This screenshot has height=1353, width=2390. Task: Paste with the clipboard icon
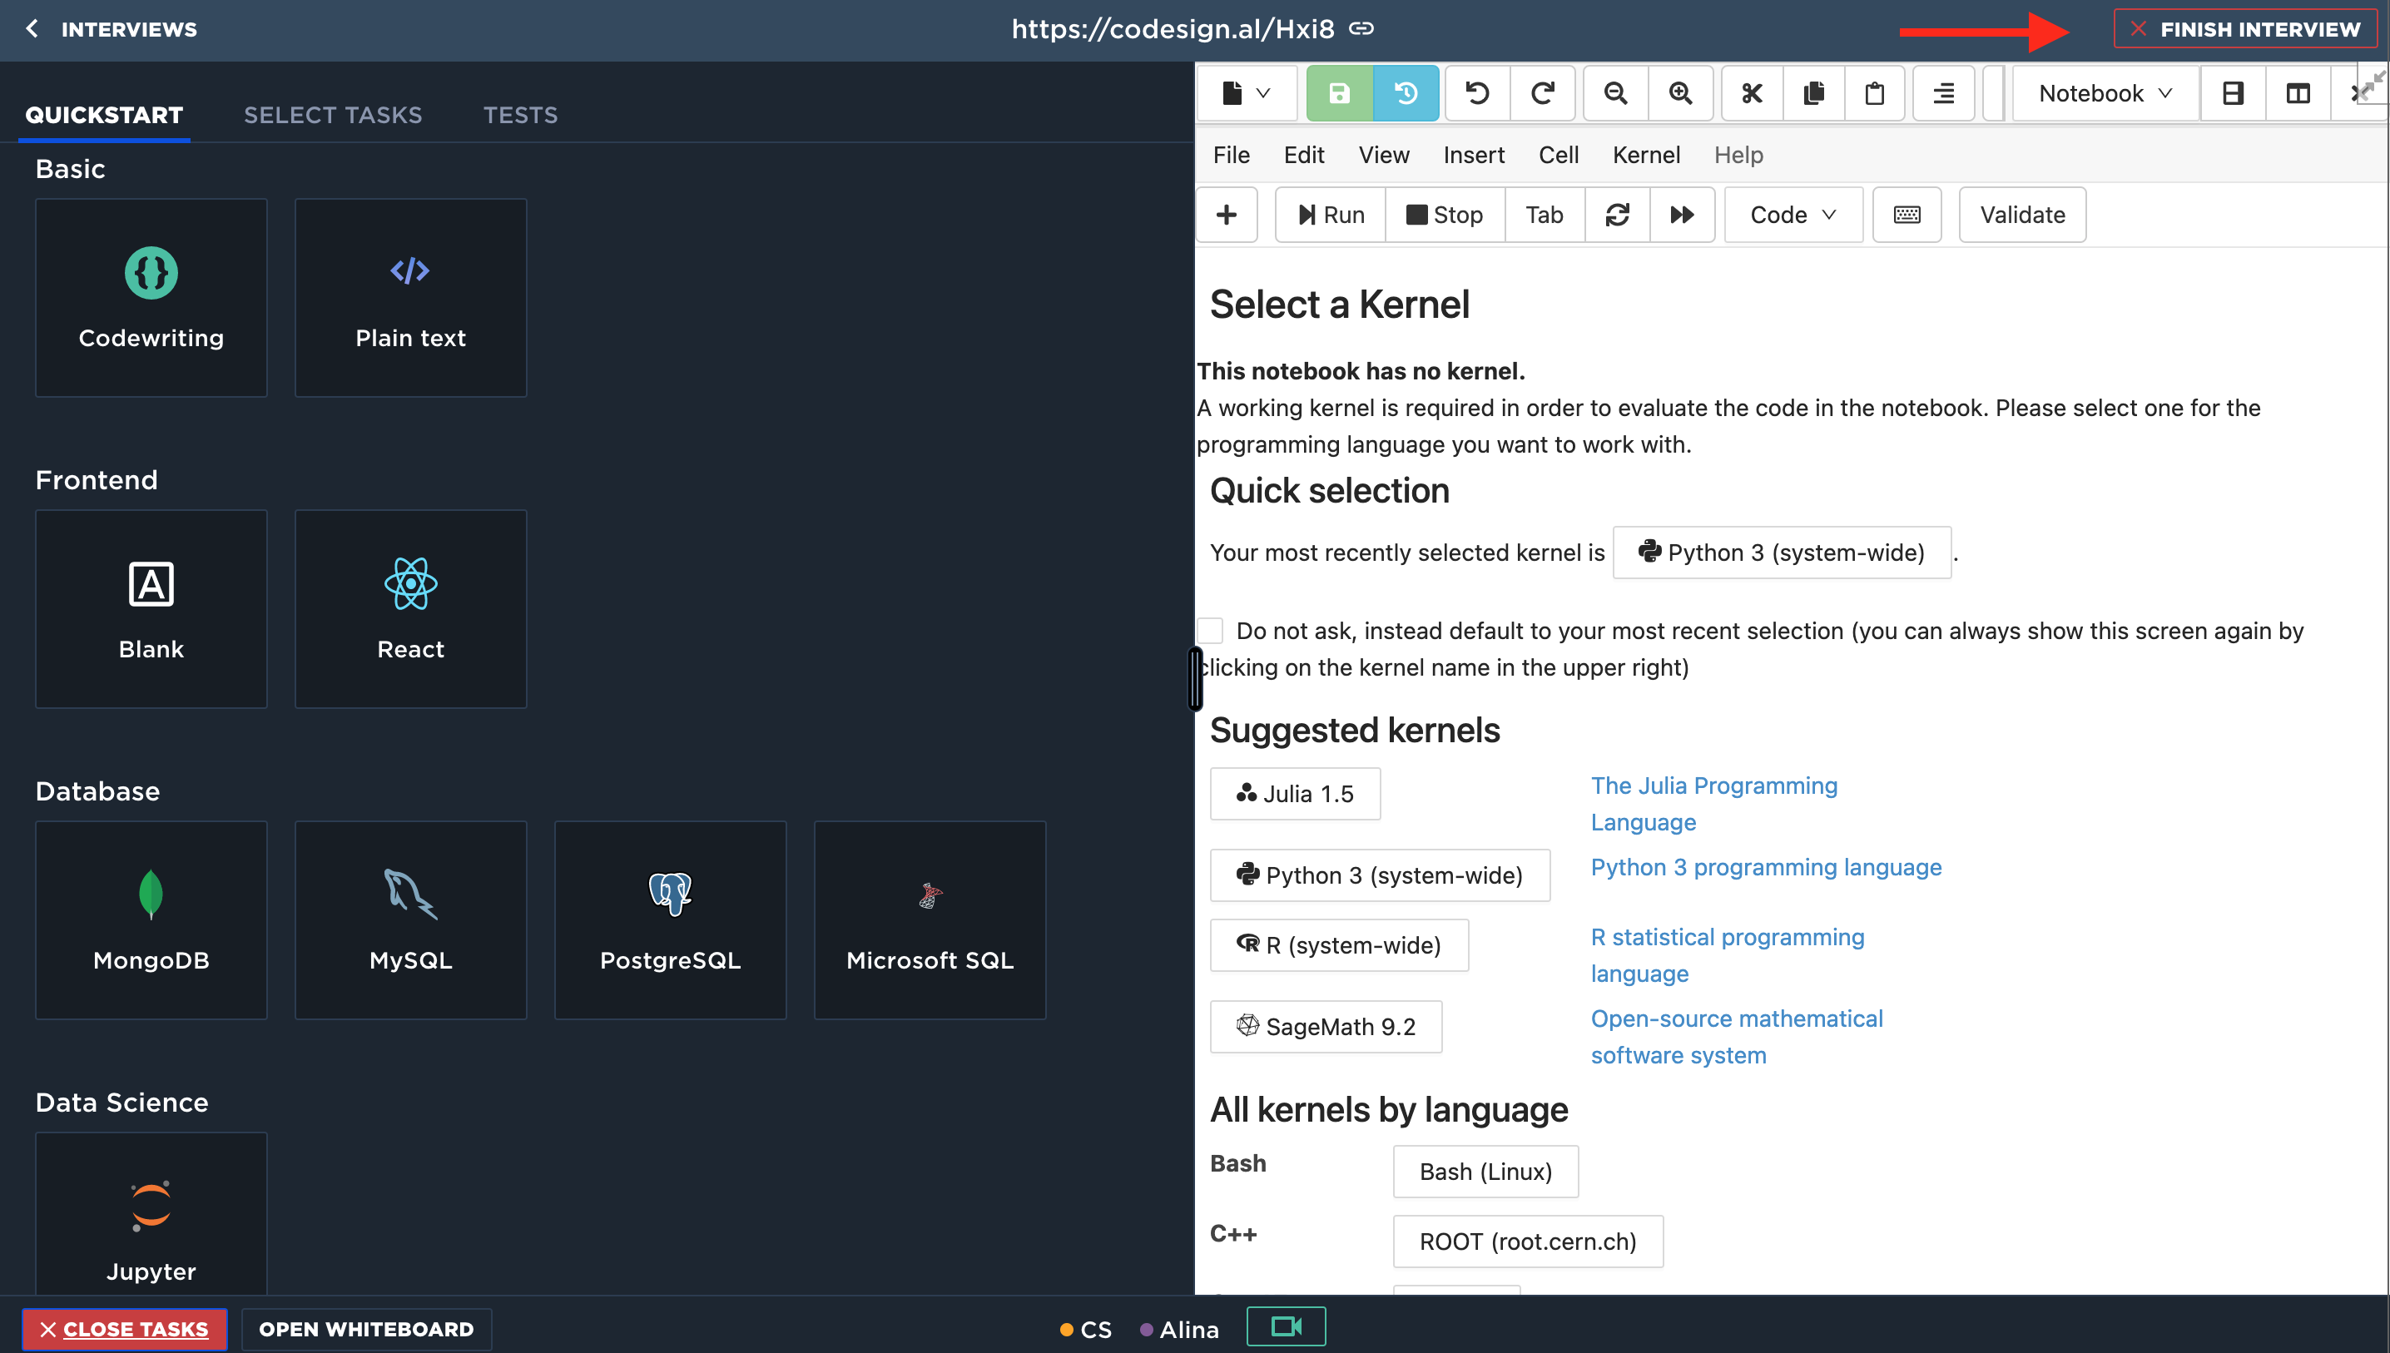coord(1875,93)
